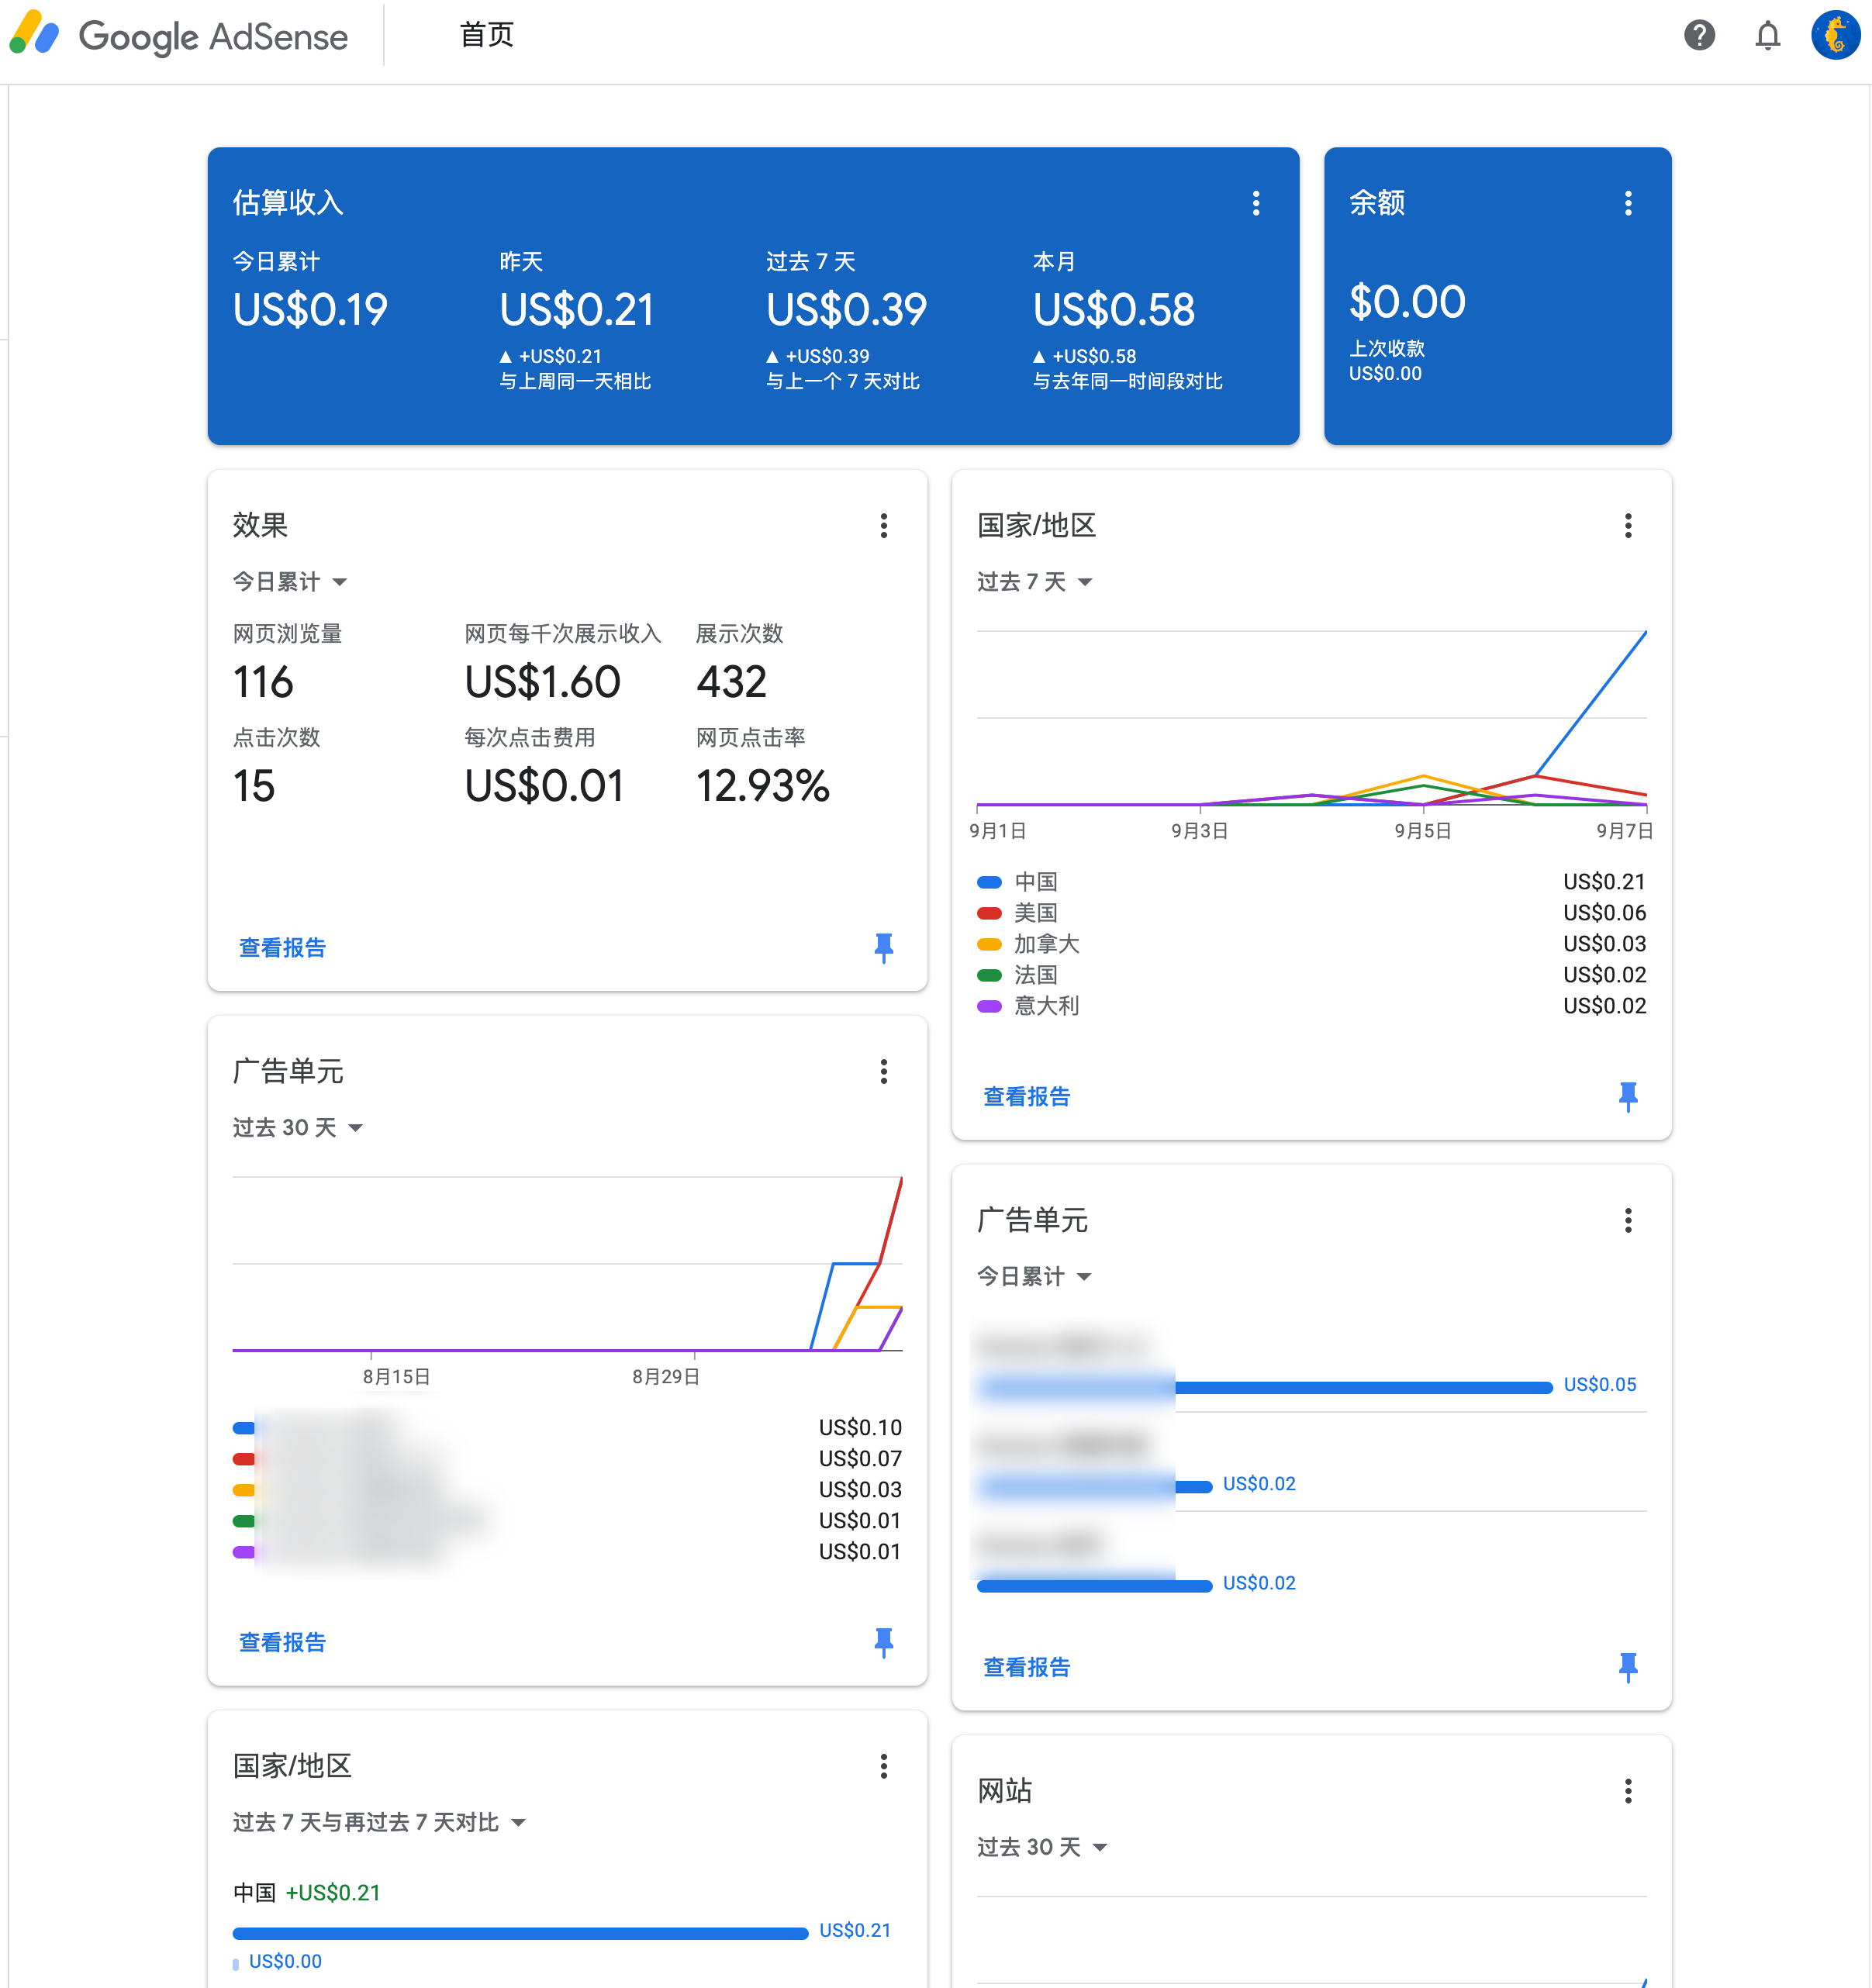Open 查看报告 in 国家/地区 过去 7 天 card
This screenshot has height=1988, width=1872.
(1027, 1097)
